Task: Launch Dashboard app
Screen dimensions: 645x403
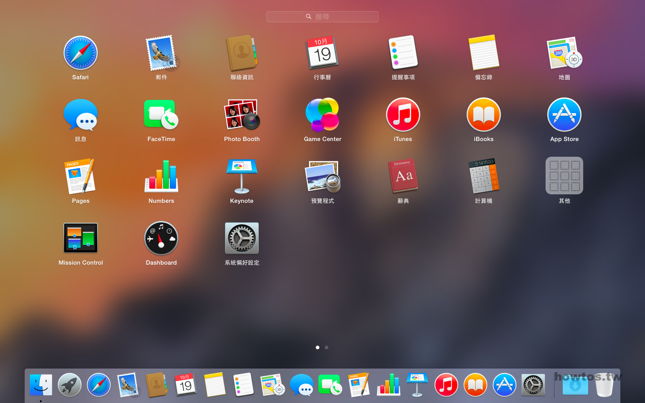Action: point(161,238)
